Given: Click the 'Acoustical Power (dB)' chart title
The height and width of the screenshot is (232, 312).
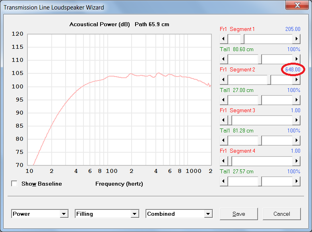Looking at the screenshot, I should [x=100, y=25].
